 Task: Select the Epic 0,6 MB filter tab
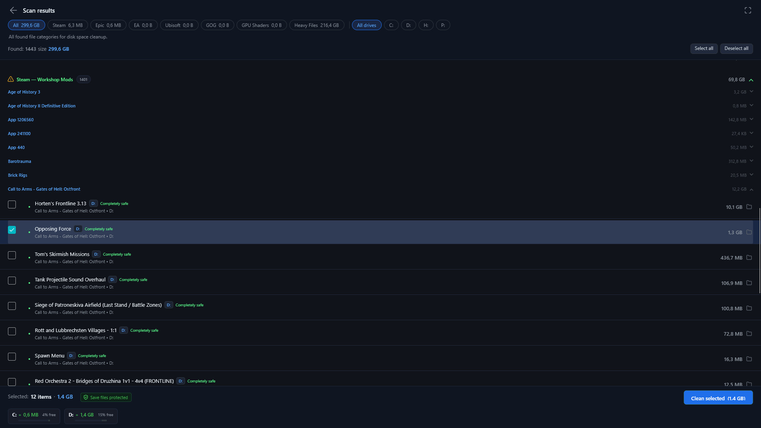(x=108, y=25)
